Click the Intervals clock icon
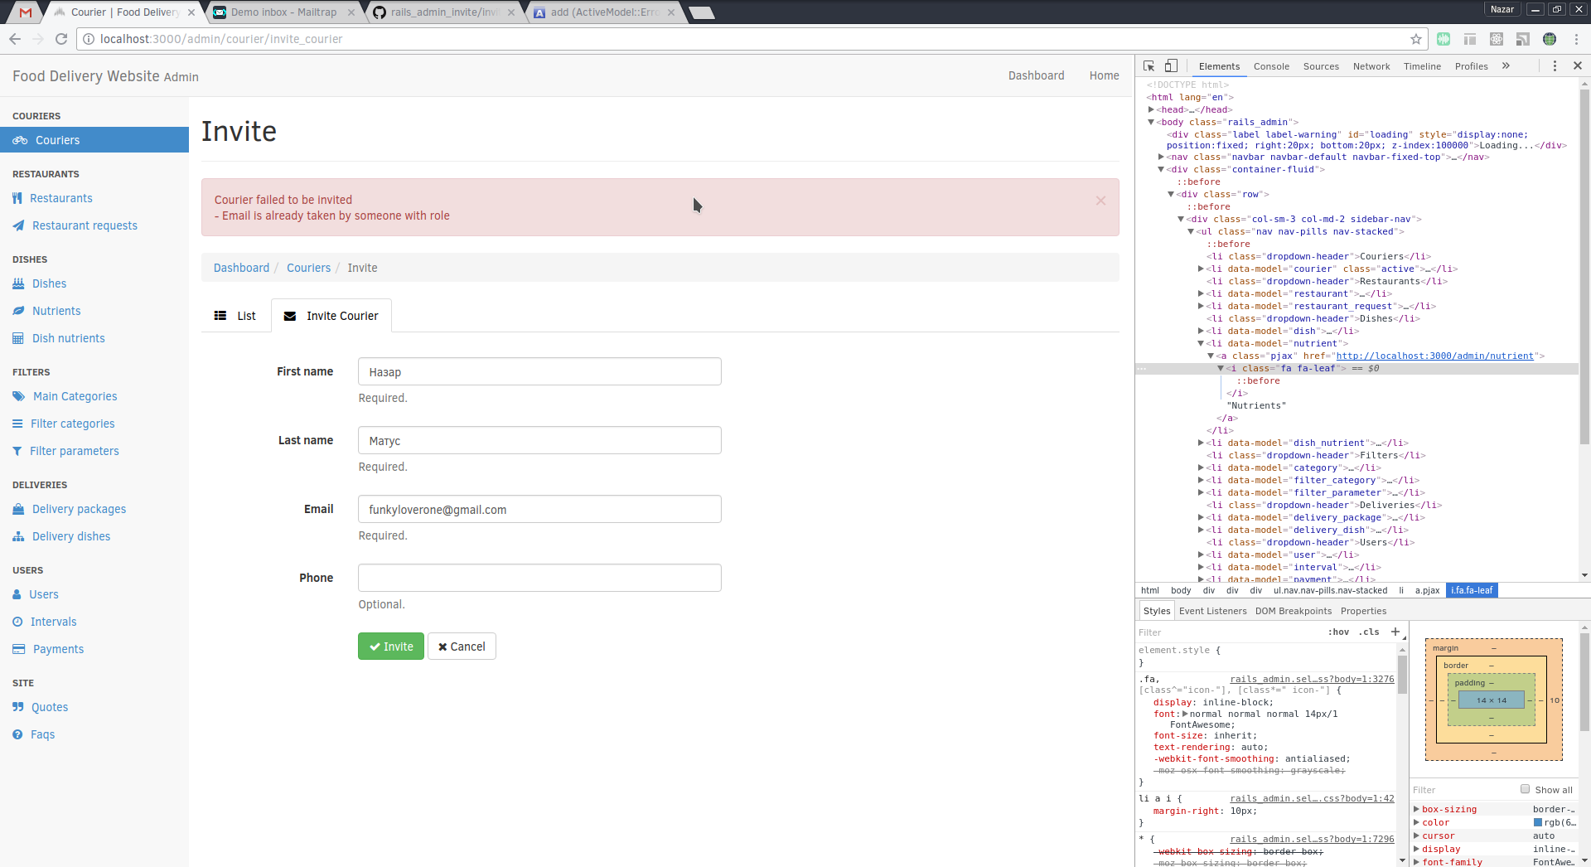 17,622
